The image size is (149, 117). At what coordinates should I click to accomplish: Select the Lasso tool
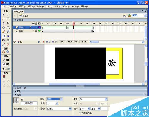(x=8, y=19)
